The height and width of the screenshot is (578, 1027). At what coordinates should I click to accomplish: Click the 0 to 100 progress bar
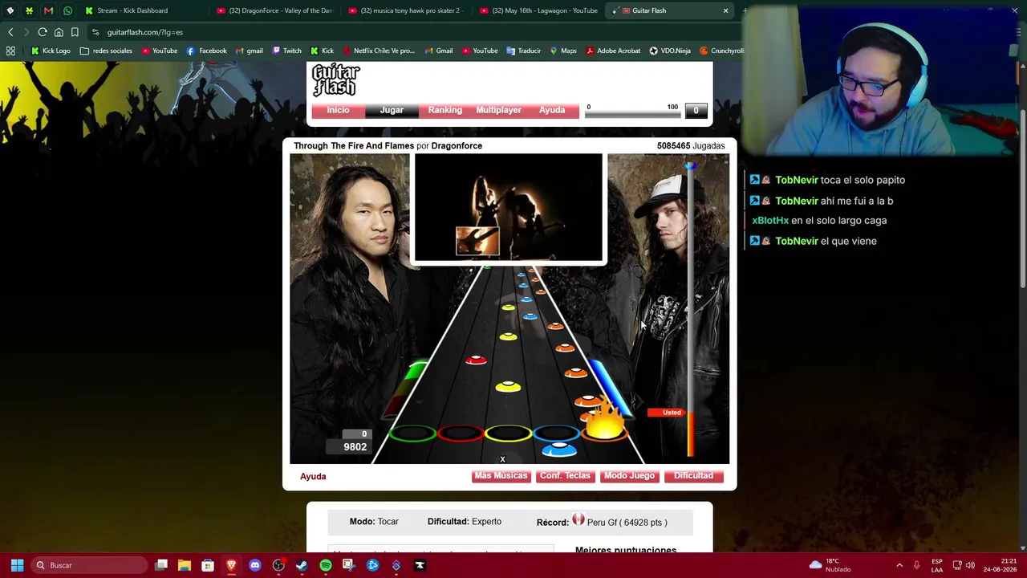click(x=632, y=115)
